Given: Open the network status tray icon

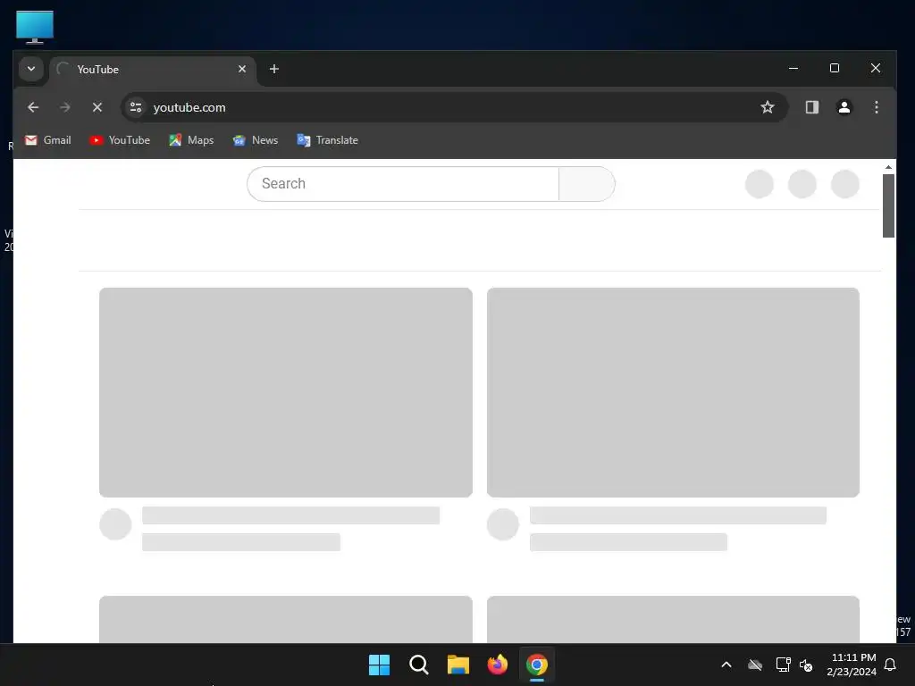Looking at the screenshot, I should pos(783,665).
